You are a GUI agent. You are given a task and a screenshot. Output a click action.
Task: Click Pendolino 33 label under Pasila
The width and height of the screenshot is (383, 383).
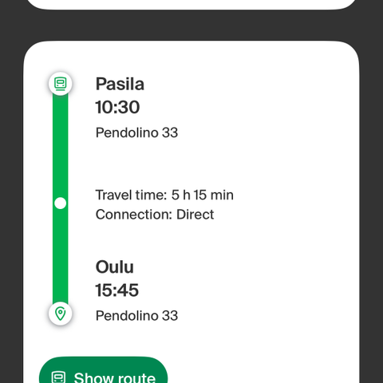click(136, 132)
